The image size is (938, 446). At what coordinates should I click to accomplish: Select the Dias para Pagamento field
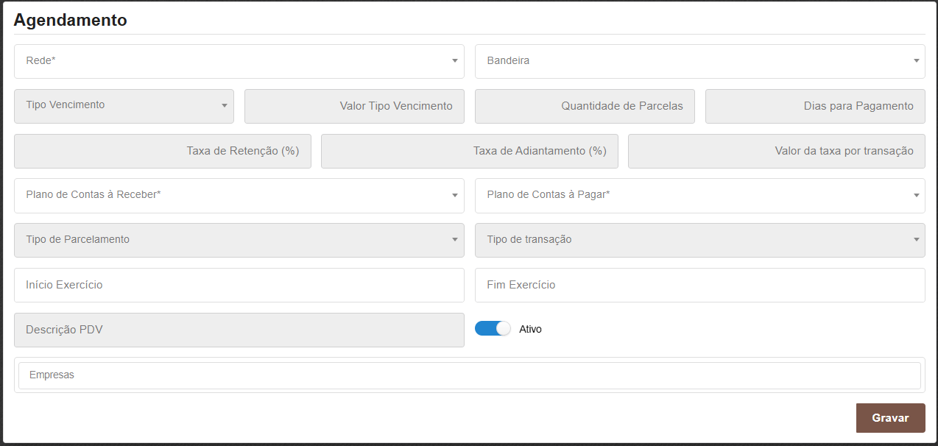click(815, 106)
